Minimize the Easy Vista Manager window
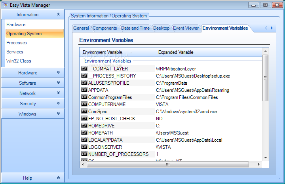285x184 pixels. pos(254,5)
